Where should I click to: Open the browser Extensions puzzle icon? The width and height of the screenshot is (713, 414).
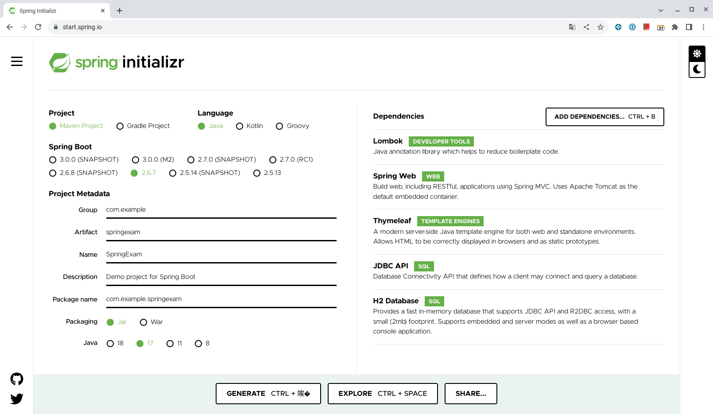[675, 27]
